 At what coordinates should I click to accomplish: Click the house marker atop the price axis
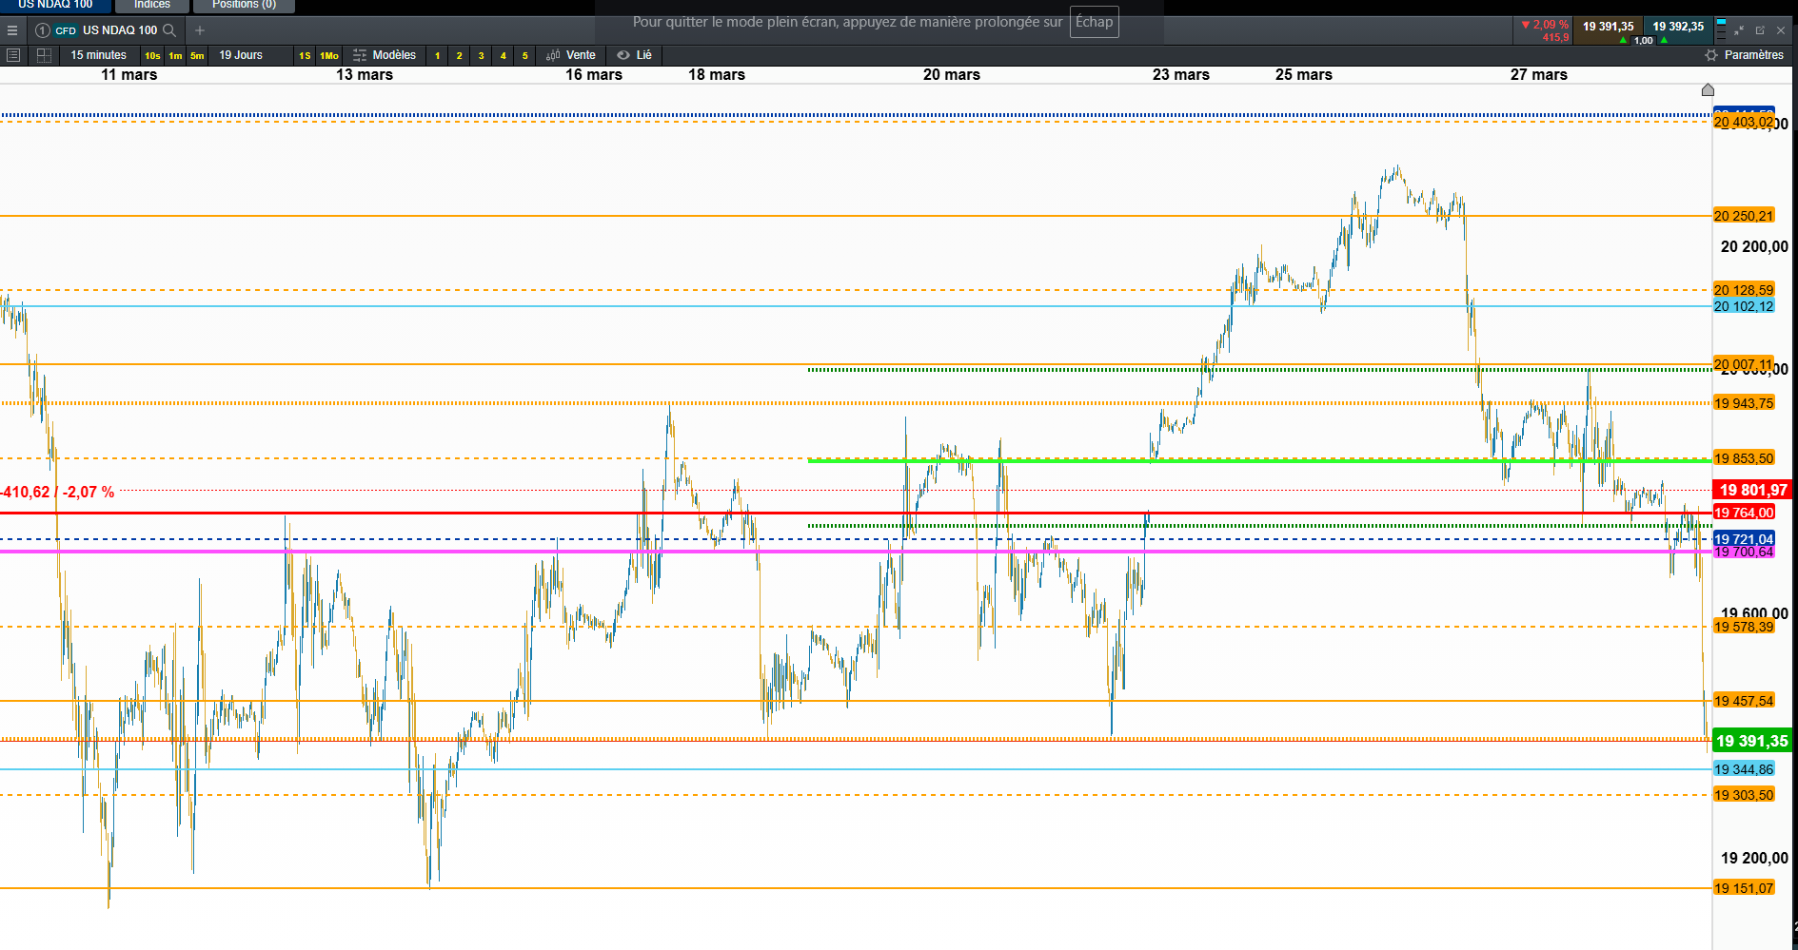tap(1708, 90)
